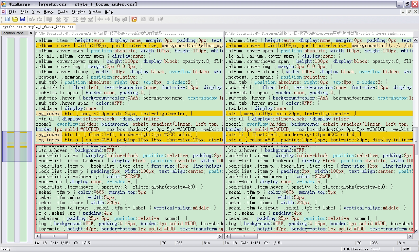The width and height of the screenshot is (419, 252).
Task: Open the Window menu
Action: pyautogui.click(x=95, y=12)
